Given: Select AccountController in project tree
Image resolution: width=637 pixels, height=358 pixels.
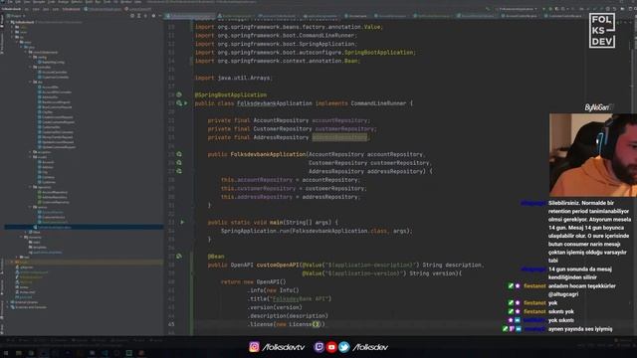Looking at the screenshot, I should (53, 73).
